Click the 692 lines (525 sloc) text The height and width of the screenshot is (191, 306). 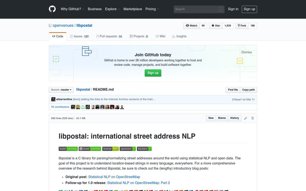pos(62,118)
